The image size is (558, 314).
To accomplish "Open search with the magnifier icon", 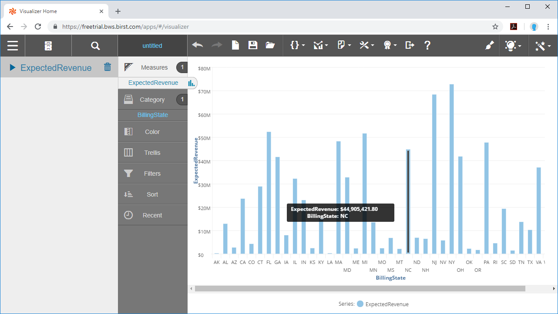I will [x=94, y=45].
